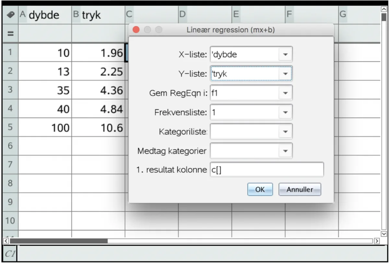Click the horizontal scrollbar right arrow
Image resolution: width=389 pixels, height=263 pixels.
[376, 241]
